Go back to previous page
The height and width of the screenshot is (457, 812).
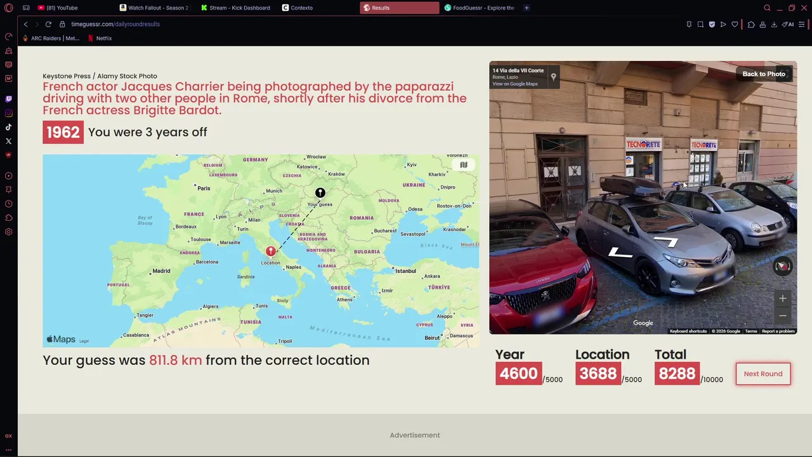[25, 24]
